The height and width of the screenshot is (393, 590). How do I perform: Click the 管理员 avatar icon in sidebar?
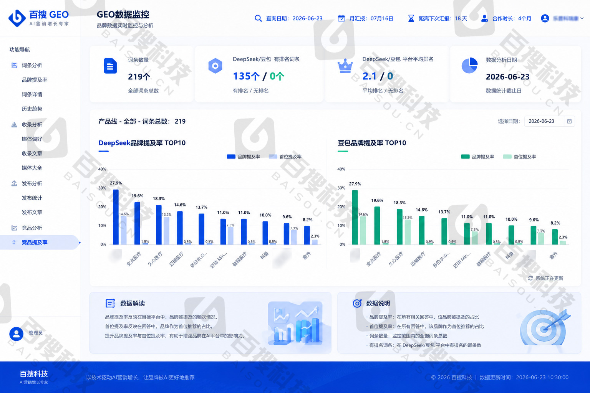tap(16, 334)
